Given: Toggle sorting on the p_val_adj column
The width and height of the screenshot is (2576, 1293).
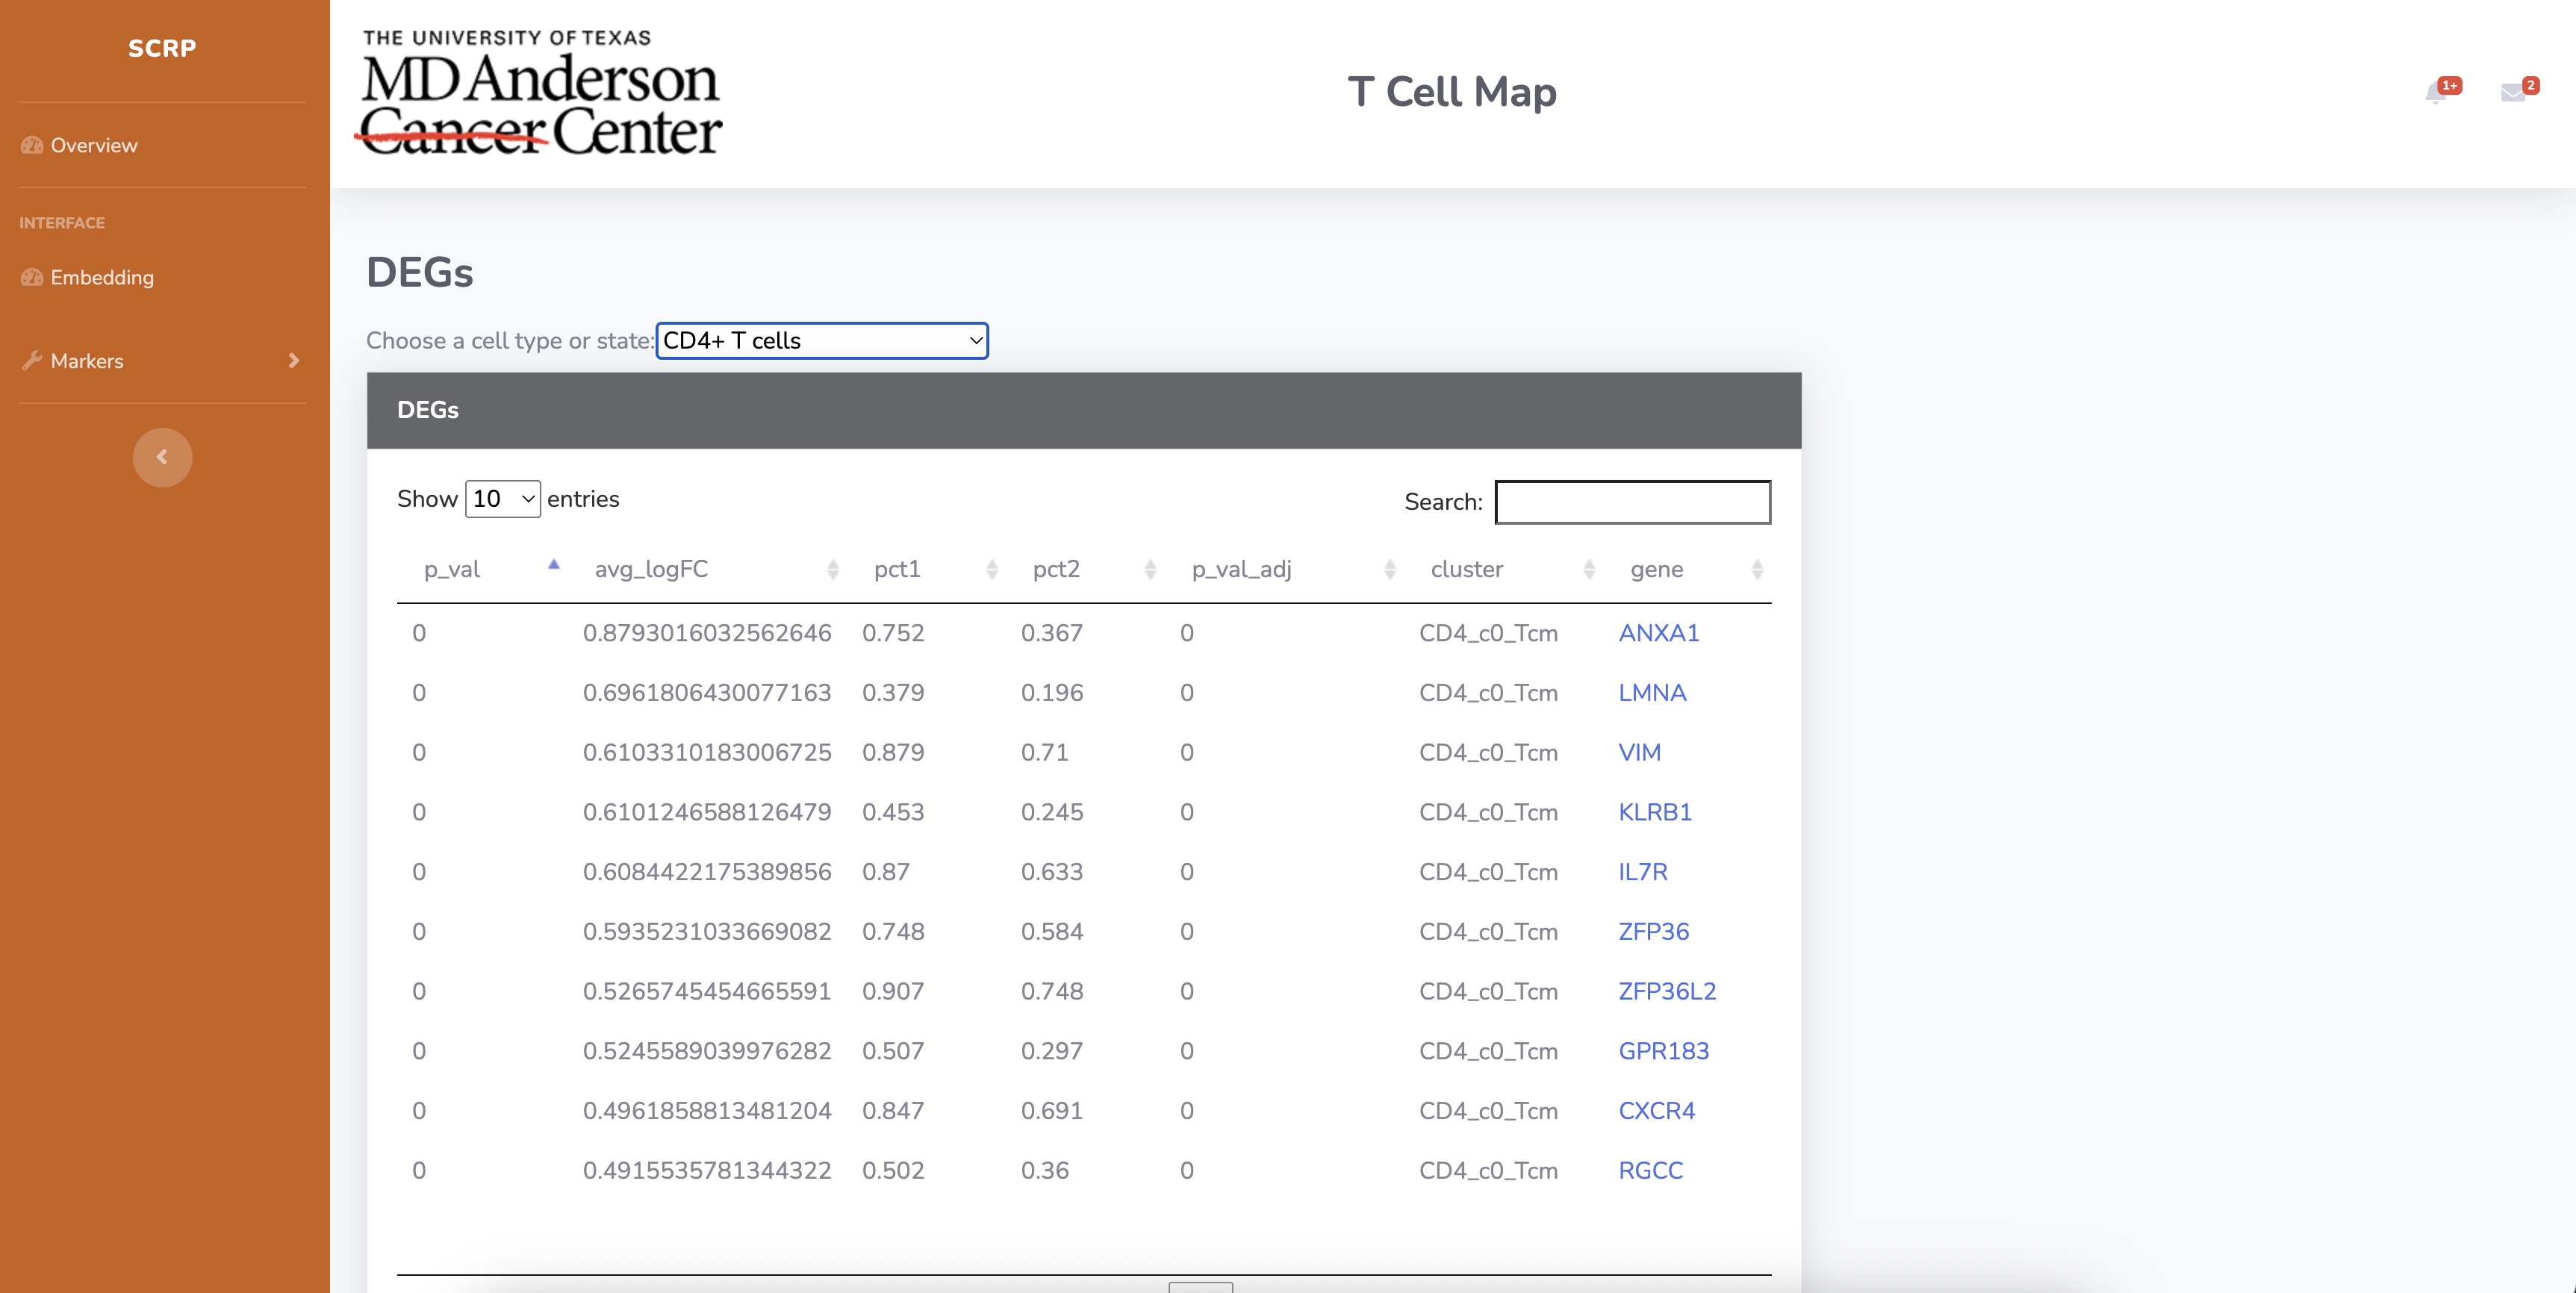Looking at the screenshot, I should 1389,569.
